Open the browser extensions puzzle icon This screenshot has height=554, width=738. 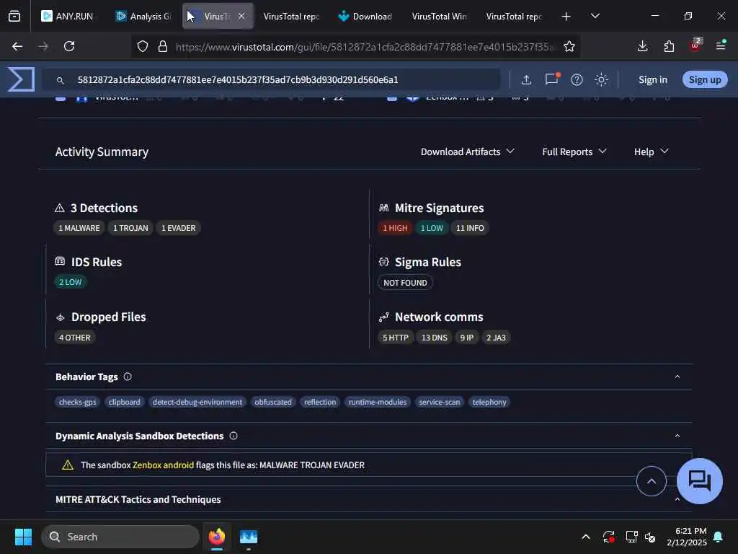pyautogui.click(x=669, y=46)
